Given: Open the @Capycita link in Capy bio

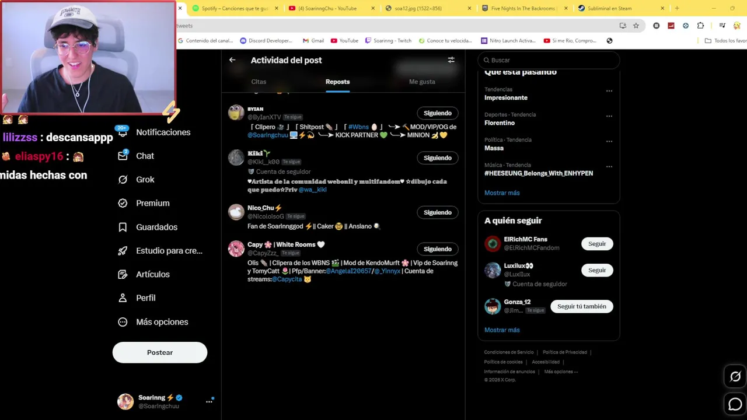Looking at the screenshot, I should (x=287, y=279).
